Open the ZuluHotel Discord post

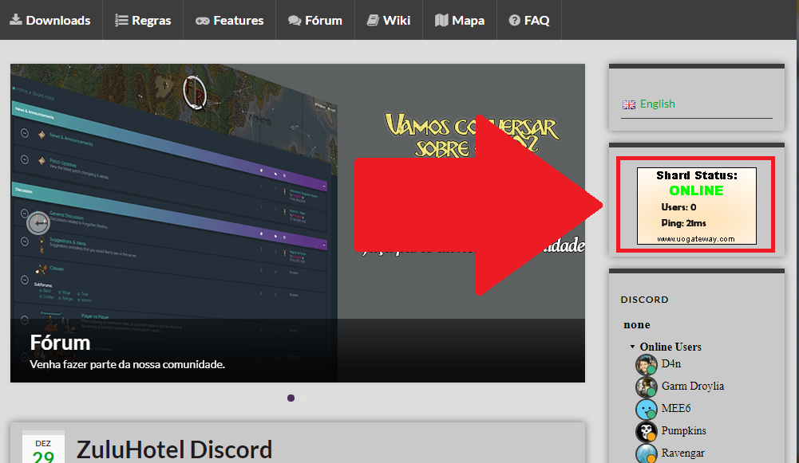[x=174, y=449]
